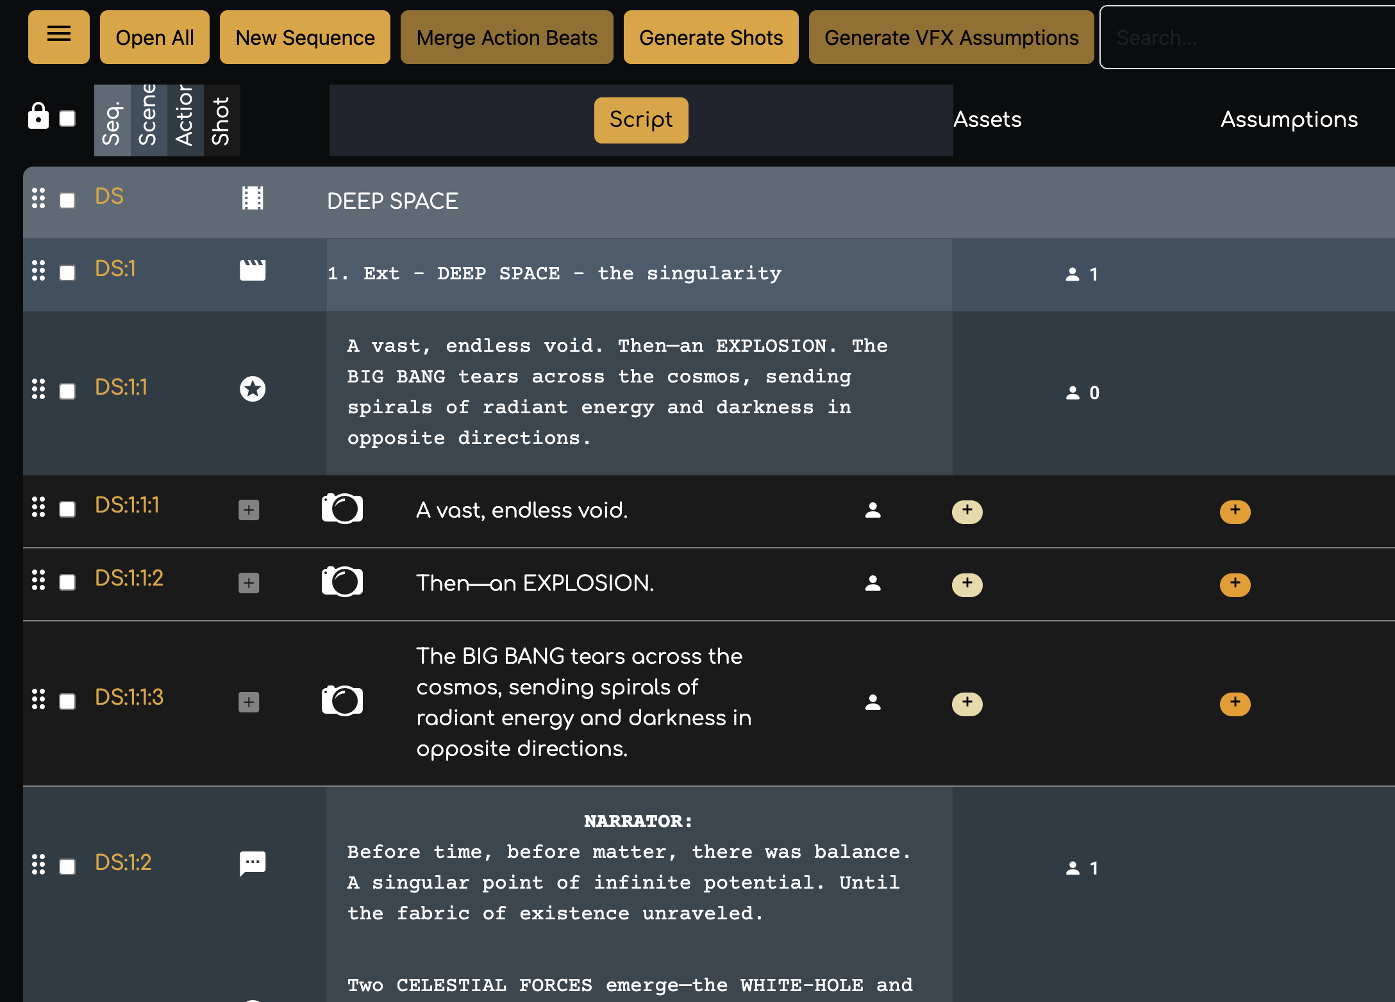Expand shot DS:1:1:3 with plus box

click(249, 702)
